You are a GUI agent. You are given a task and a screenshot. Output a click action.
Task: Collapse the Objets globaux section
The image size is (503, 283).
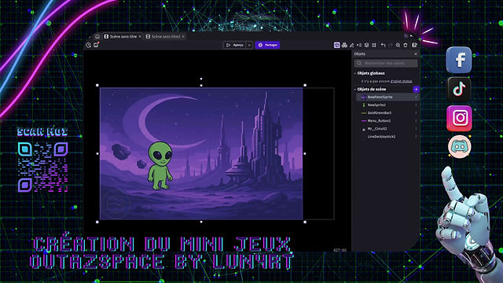coord(355,73)
